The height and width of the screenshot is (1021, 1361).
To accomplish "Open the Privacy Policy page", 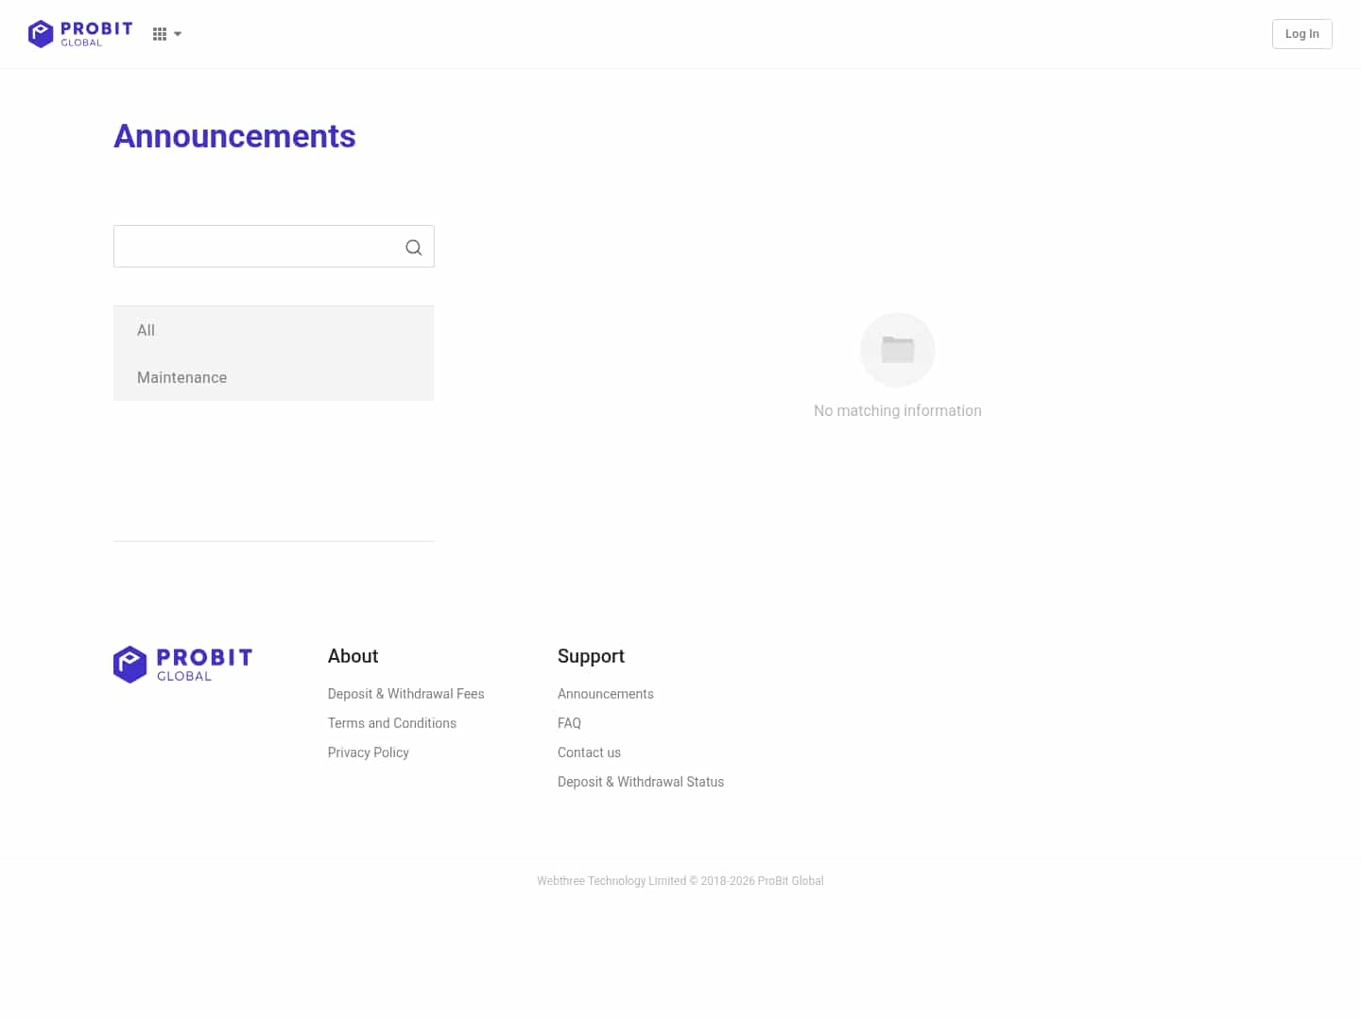I will (368, 753).
